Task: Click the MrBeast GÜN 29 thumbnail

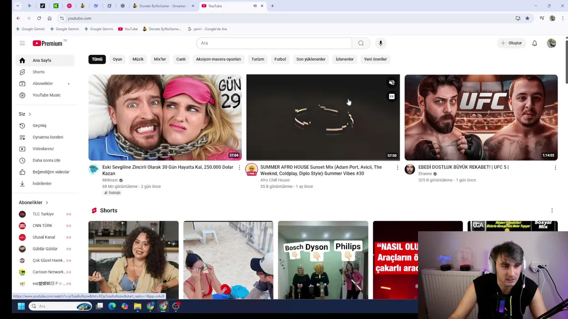Action: click(x=165, y=117)
